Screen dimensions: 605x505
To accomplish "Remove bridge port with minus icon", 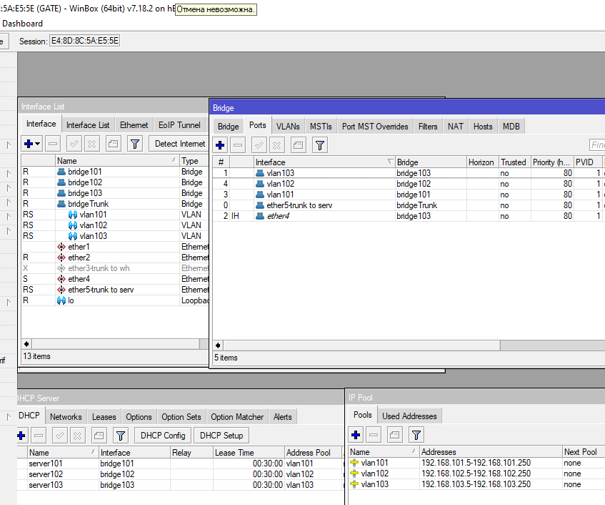I will coord(238,145).
